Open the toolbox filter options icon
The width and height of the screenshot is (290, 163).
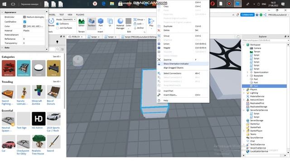tap(63, 49)
